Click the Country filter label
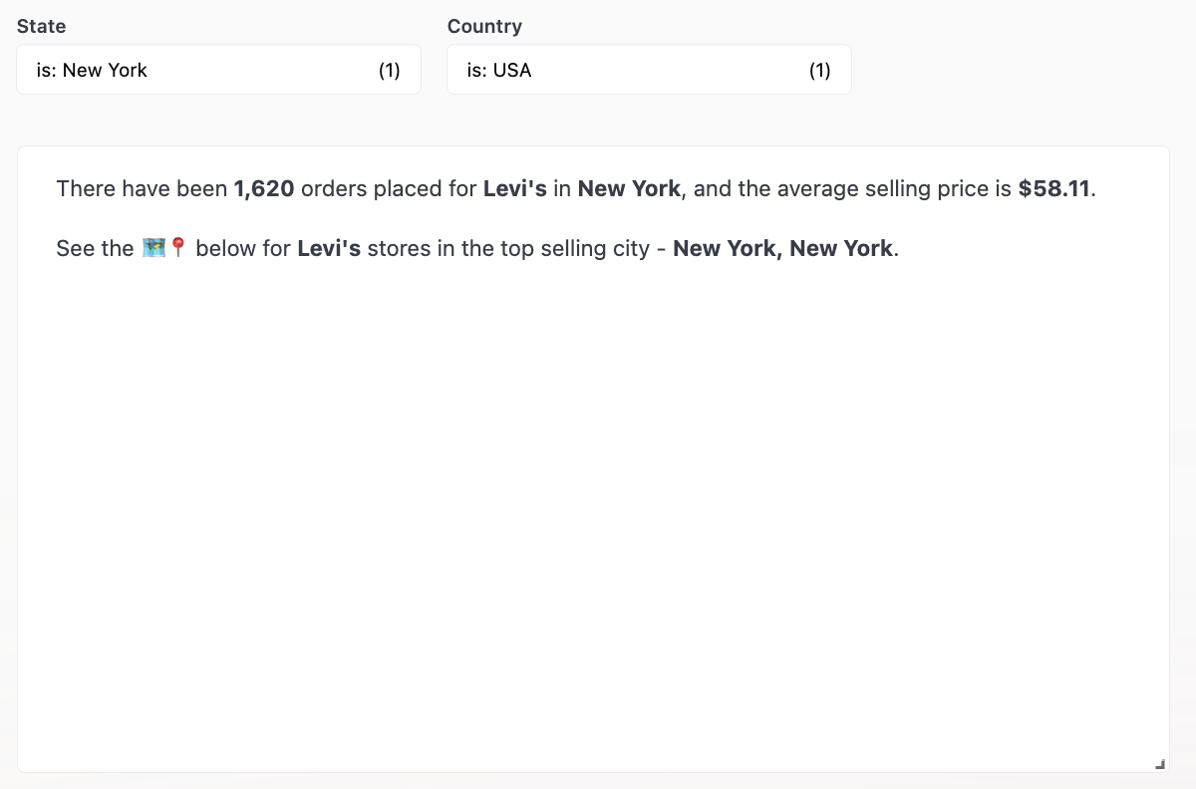Viewport: 1196px width, 789px height. click(484, 26)
